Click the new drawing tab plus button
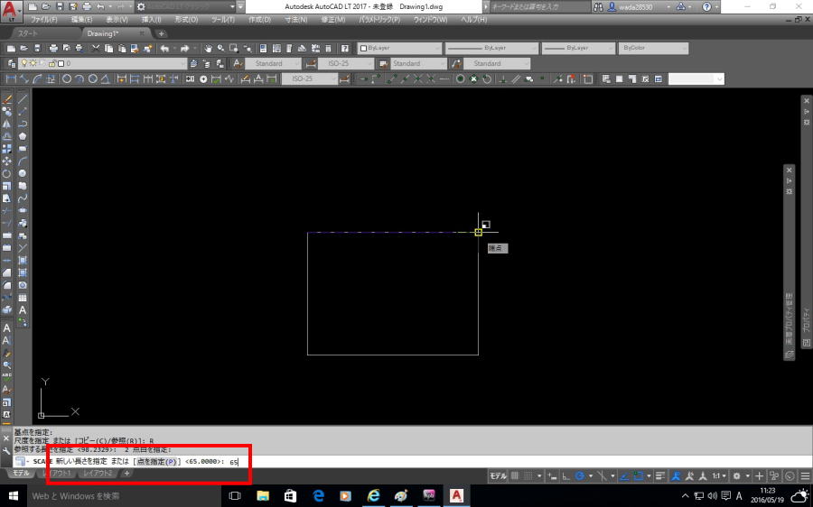This screenshot has height=507, width=813. [162, 33]
